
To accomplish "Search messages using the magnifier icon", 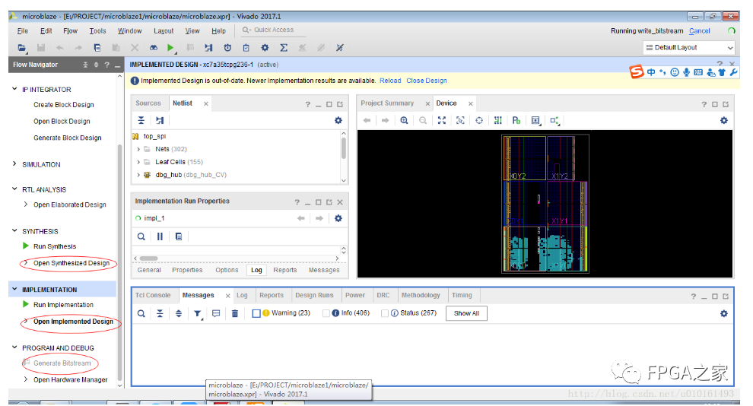I will (141, 313).
